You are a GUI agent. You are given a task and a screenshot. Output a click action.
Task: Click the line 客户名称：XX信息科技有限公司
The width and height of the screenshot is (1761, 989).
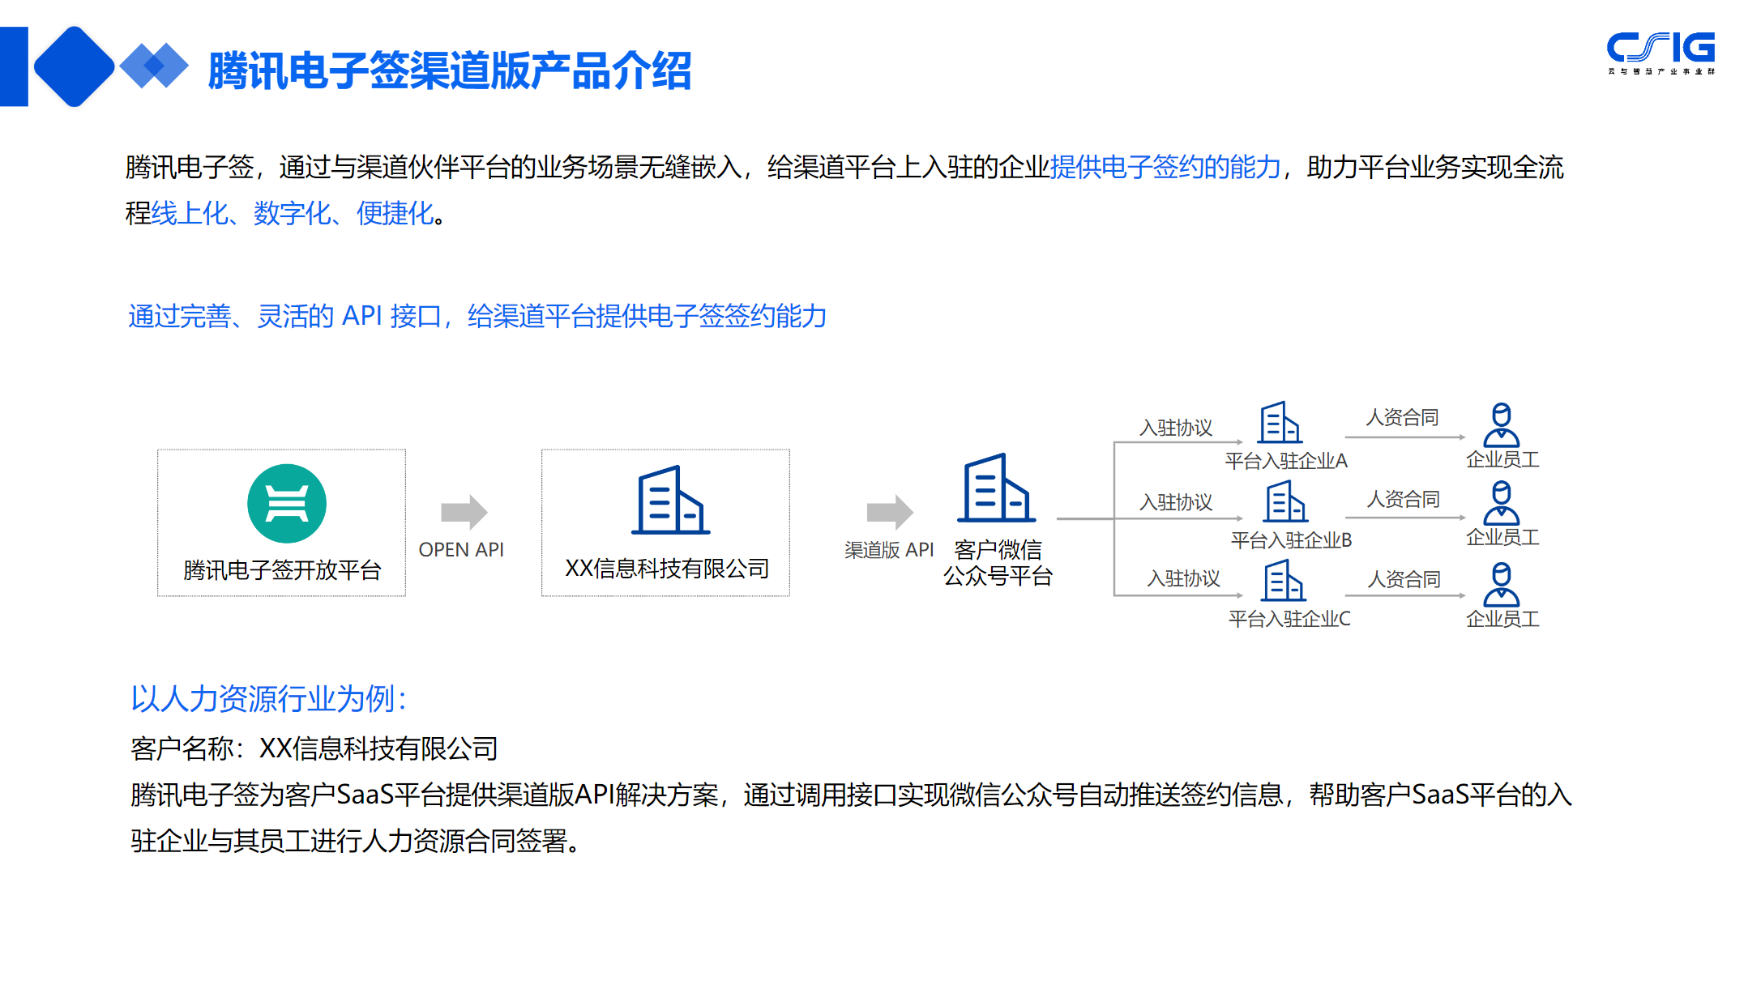314,748
